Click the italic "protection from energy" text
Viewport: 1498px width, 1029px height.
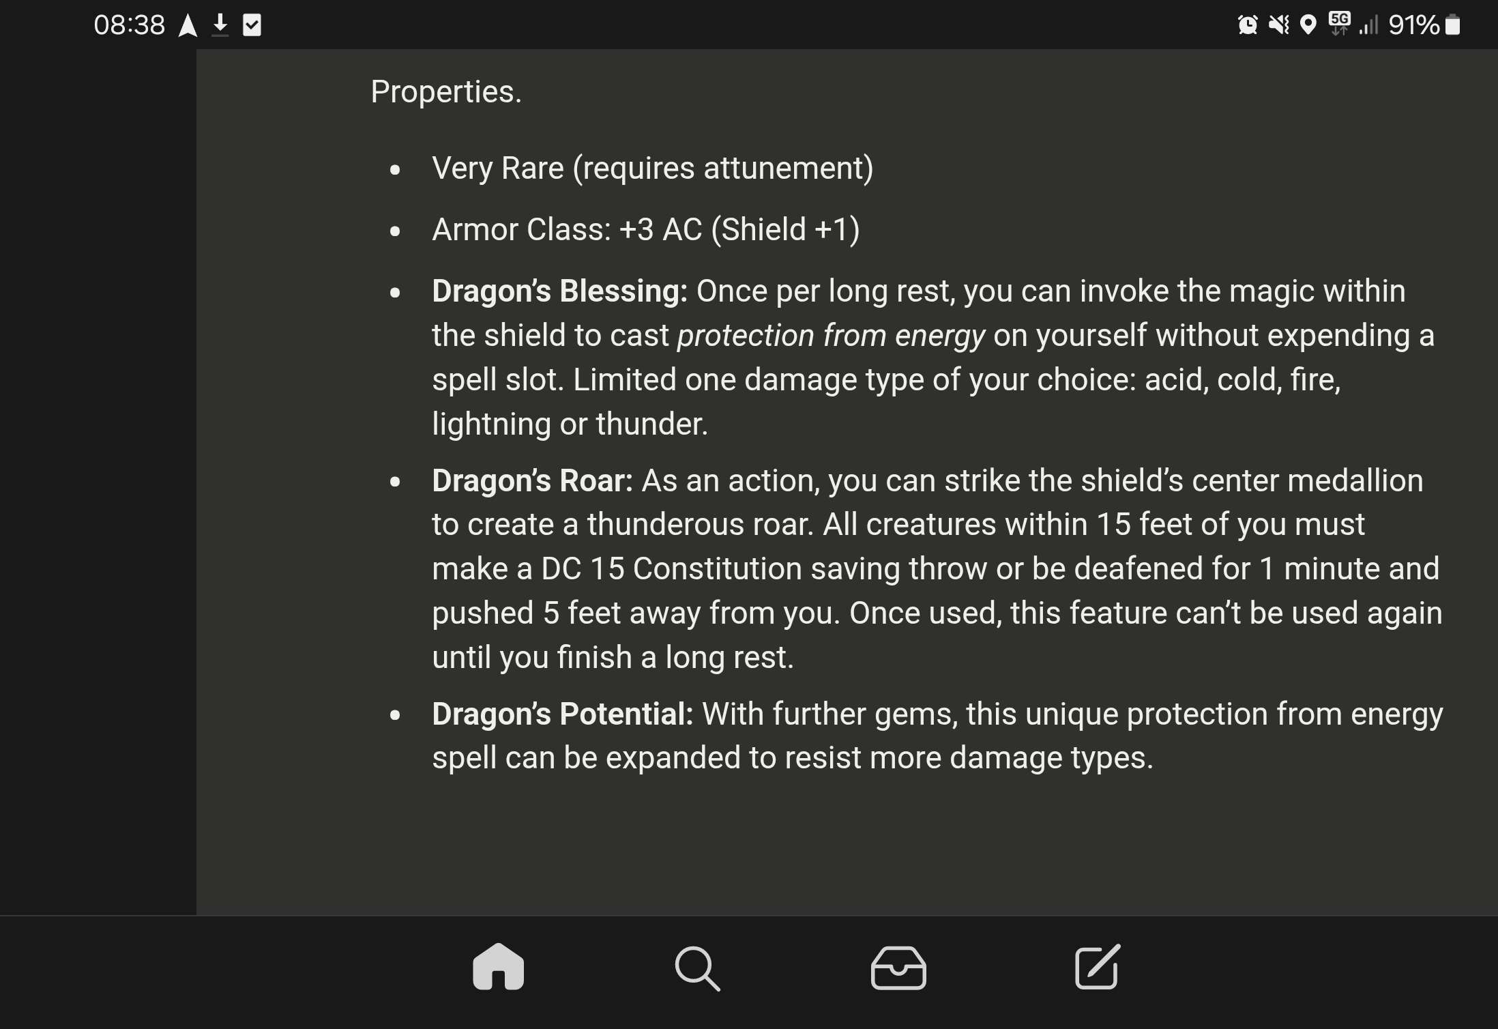pyautogui.click(x=831, y=336)
